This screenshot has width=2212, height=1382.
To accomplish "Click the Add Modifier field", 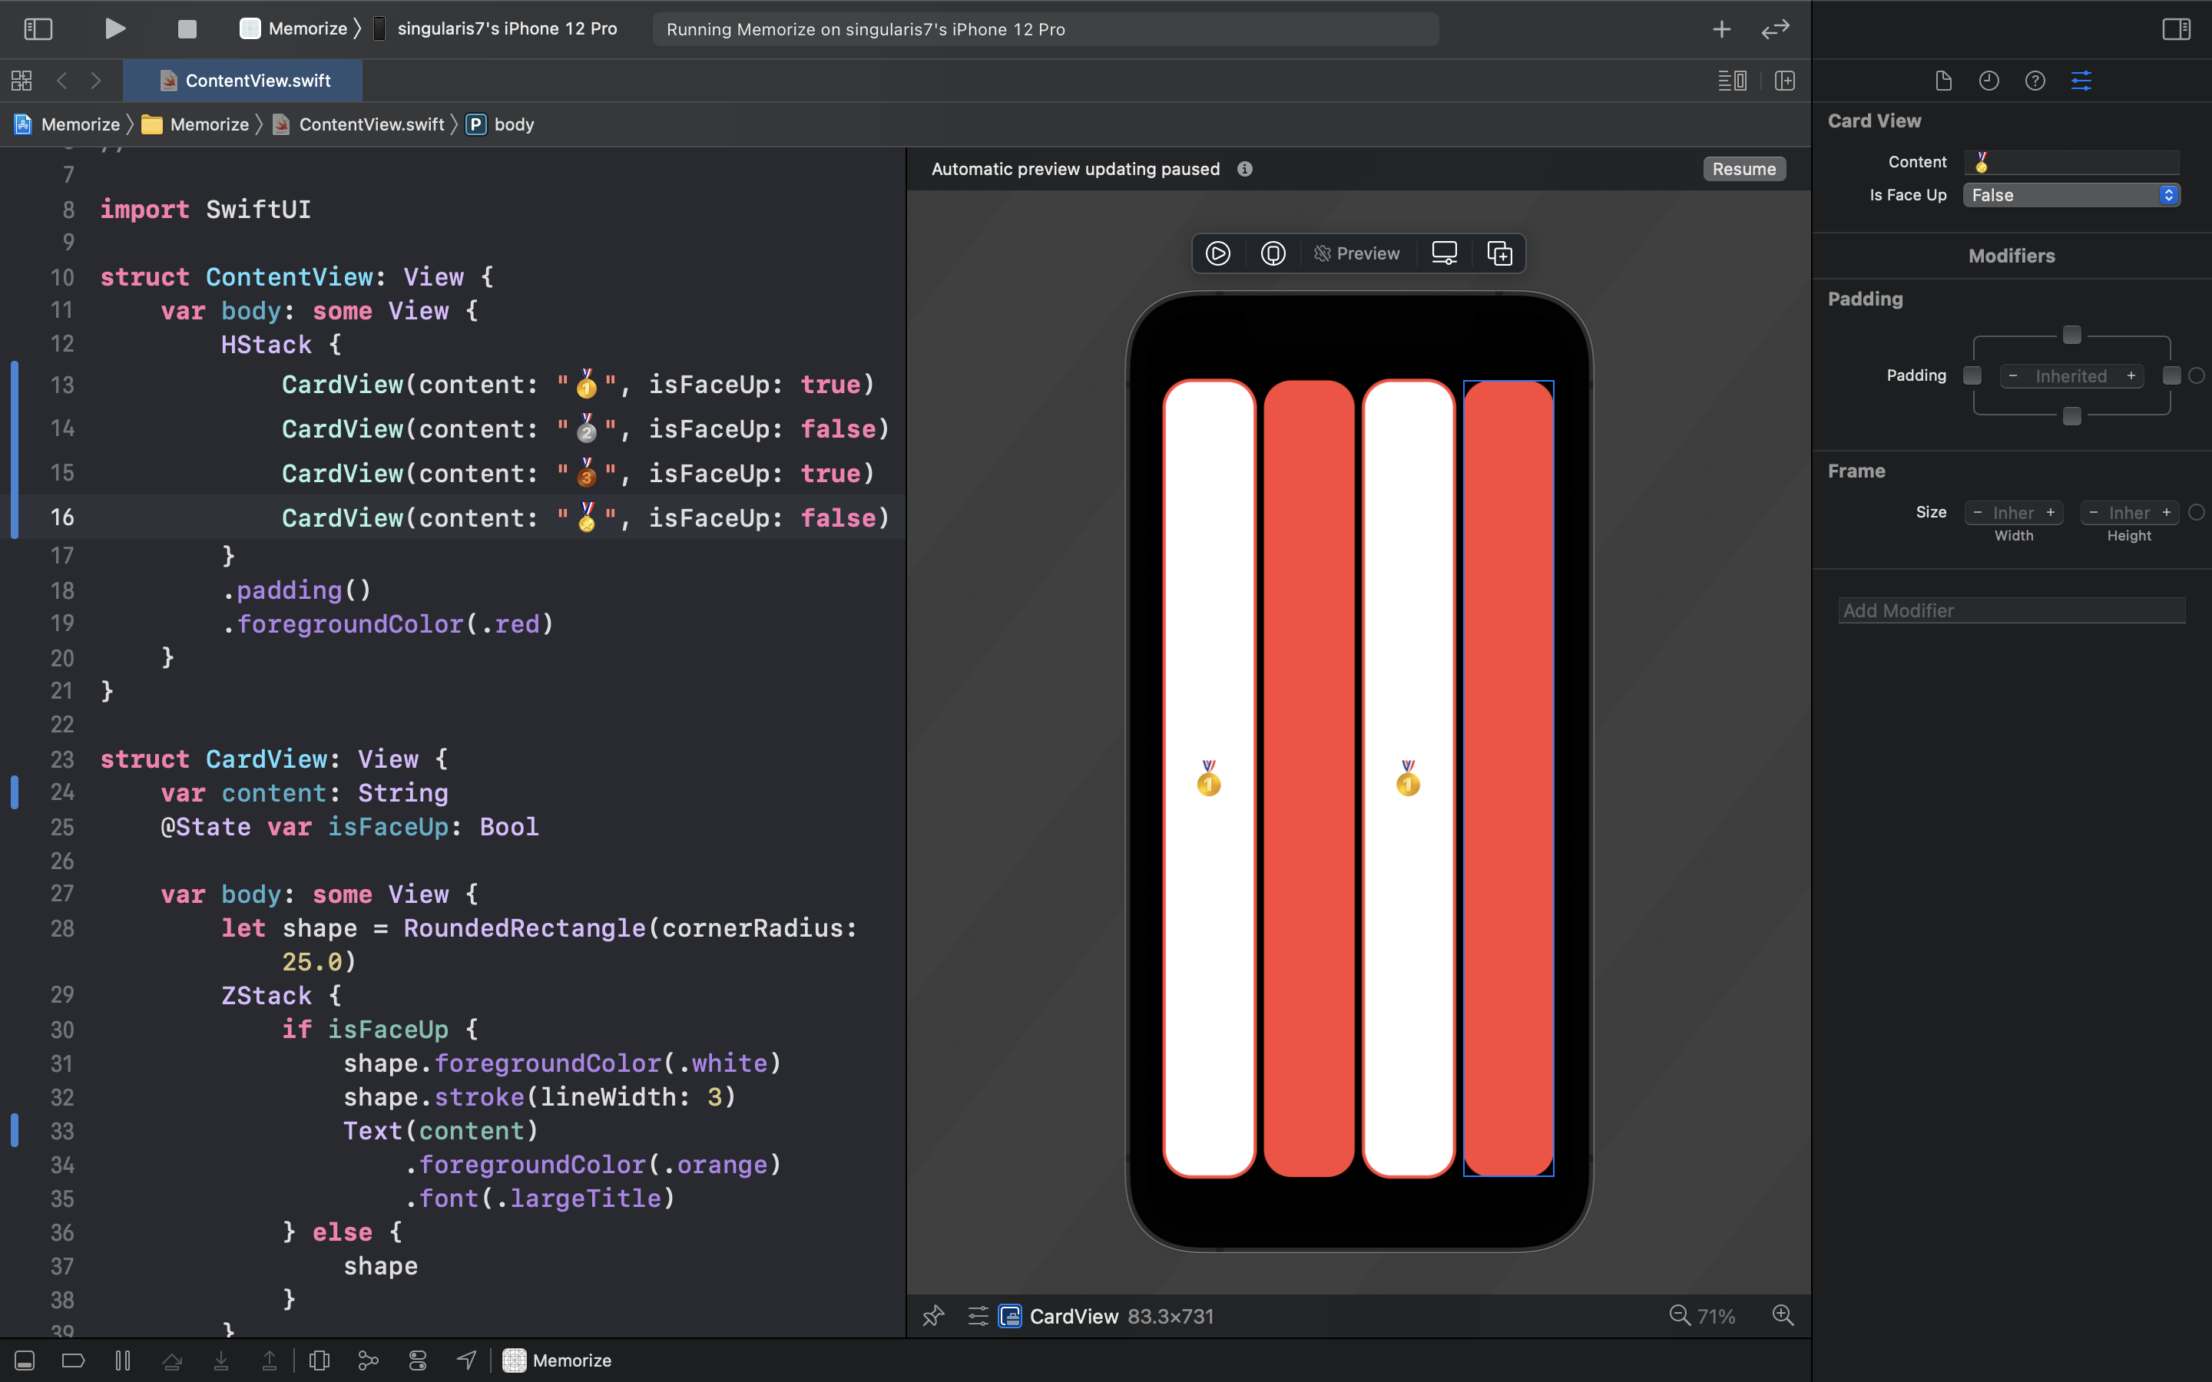I will [x=2011, y=610].
